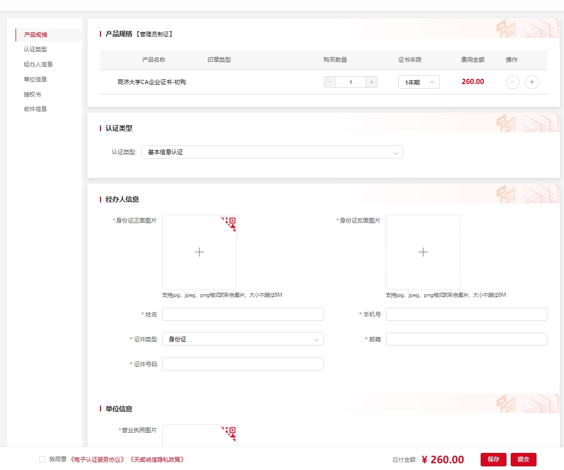Decrease purchase quantity with stepper minus
The image size is (564, 470).
[x=329, y=82]
